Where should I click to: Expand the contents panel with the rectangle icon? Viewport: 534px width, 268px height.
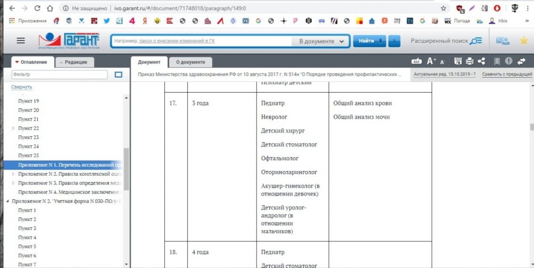coord(119,75)
